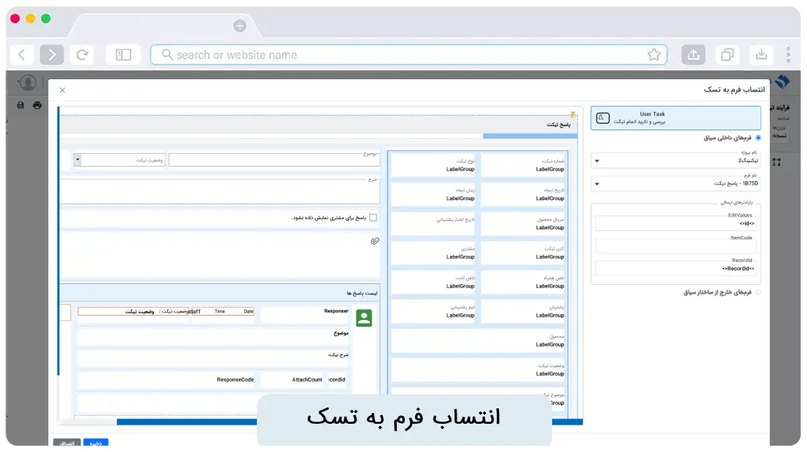Click the پاسخ تیکت form header
The height and width of the screenshot is (452, 807).
point(319,124)
